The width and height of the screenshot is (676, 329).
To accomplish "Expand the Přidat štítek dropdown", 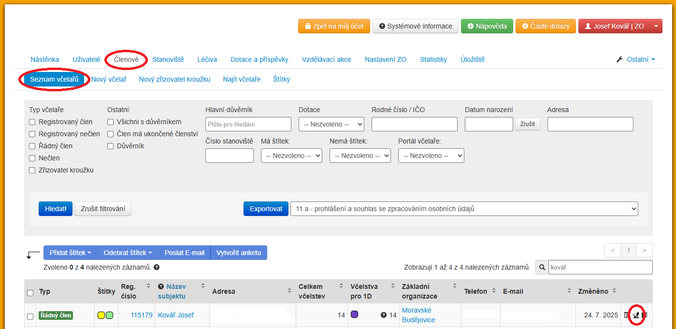I will coord(70,253).
